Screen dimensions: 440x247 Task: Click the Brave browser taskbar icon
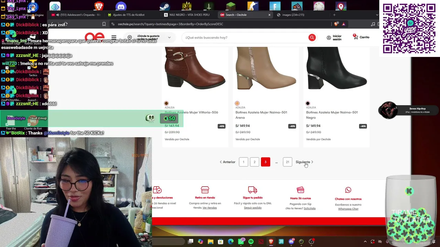pyautogui.click(x=271, y=242)
